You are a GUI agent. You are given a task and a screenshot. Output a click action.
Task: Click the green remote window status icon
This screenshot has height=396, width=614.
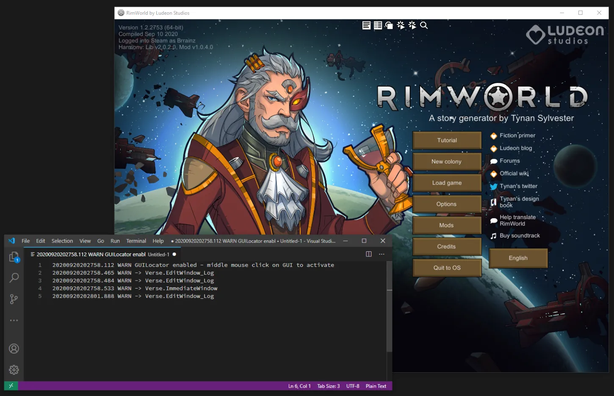(x=11, y=386)
